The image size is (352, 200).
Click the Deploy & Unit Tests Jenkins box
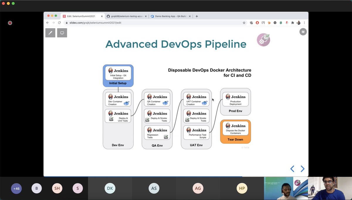click(x=118, y=116)
